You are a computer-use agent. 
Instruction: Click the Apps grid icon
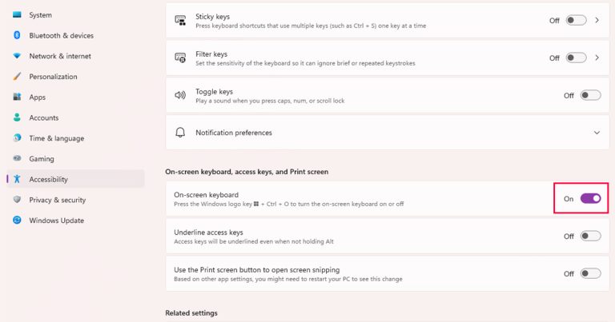[17, 97]
